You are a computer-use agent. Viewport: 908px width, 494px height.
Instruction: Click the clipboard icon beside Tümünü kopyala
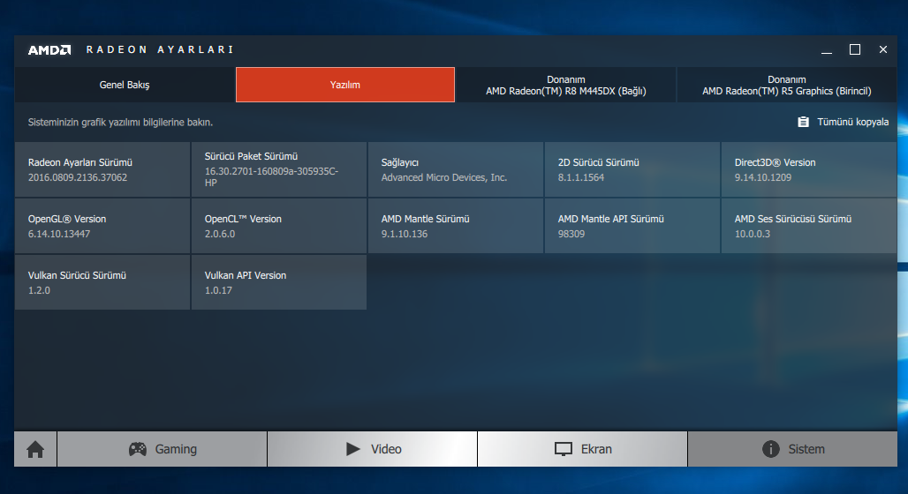(803, 122)
